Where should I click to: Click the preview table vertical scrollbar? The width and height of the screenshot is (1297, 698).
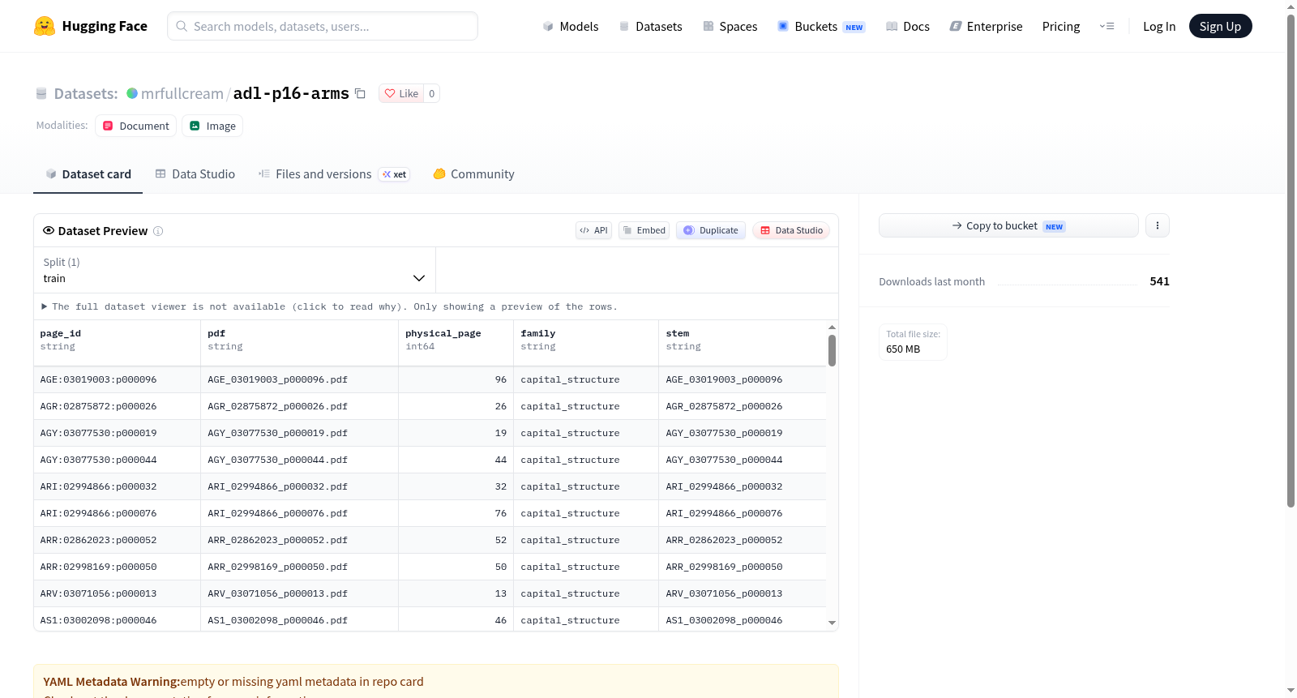[832, 351]
